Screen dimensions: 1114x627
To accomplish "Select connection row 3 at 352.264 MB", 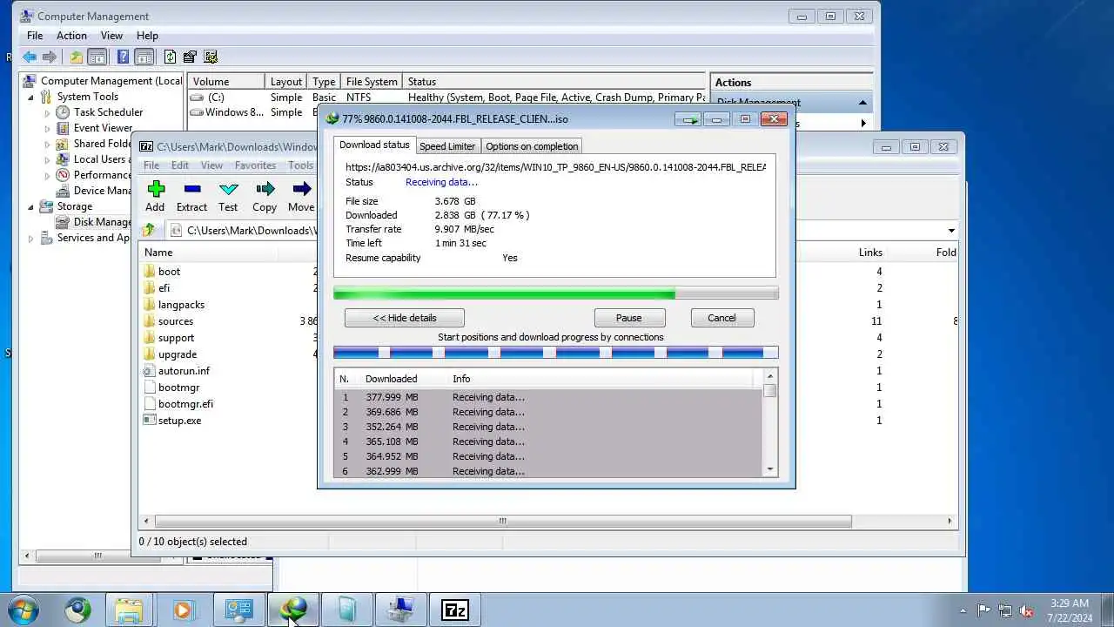I will tap(548, 427).
